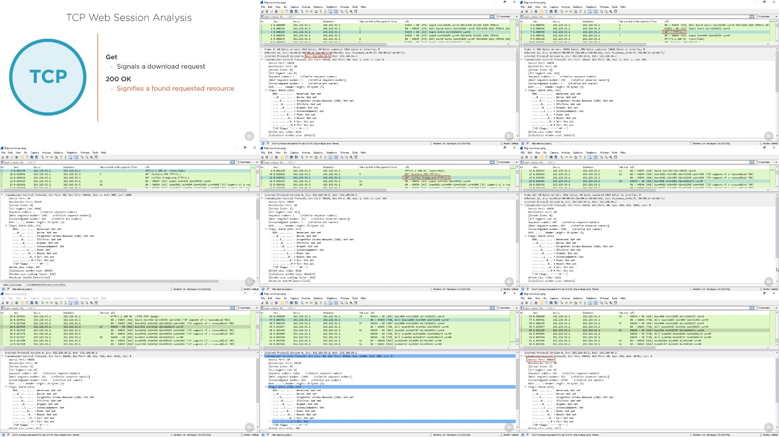Screen dimensions: 779x437
Task: Open Analyze menu in packet 3 window
Action: [x=306, y=7]
